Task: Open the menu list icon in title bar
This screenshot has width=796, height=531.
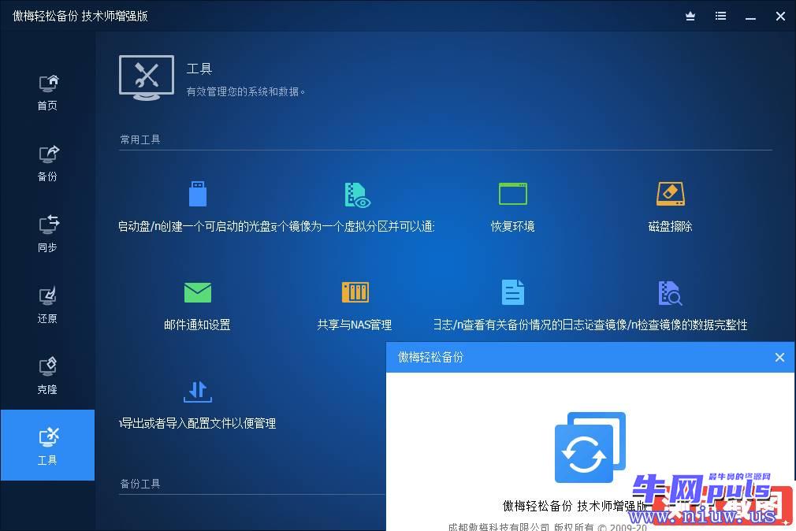Action: [x=721, y=17]
